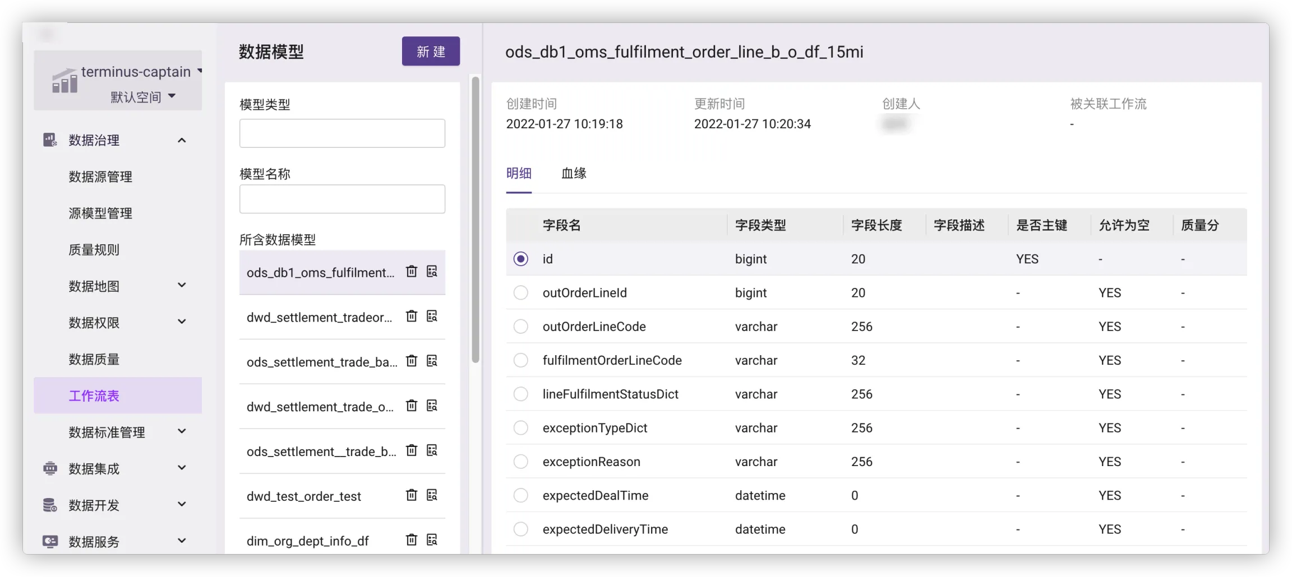
Task: Click the 数据集成 sidebar icon
Action: [x=50, y=468]
